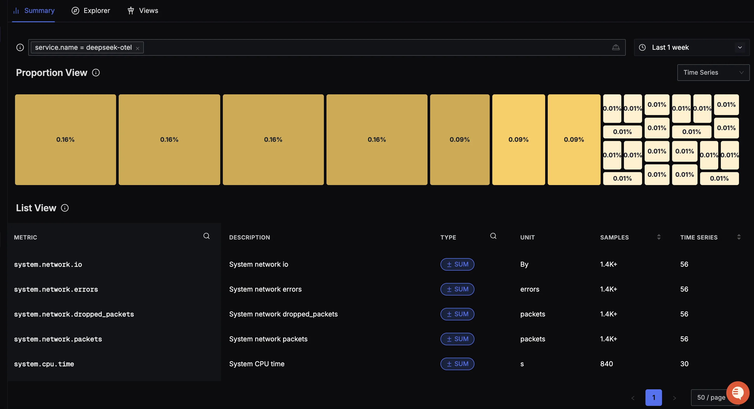Click the clock icon in time selector
The height and width of the screenshot is (409, 754).
pyautogui.click(x=642, y=47)
